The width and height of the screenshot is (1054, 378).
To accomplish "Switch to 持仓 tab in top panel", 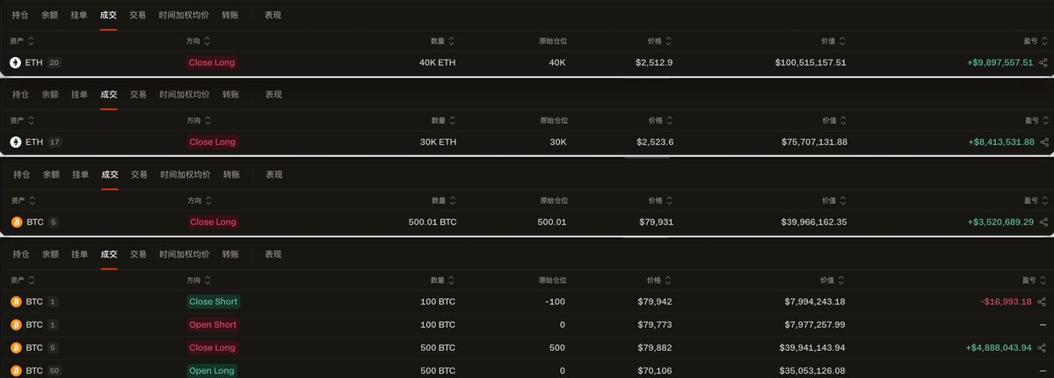I will (20, 15).
